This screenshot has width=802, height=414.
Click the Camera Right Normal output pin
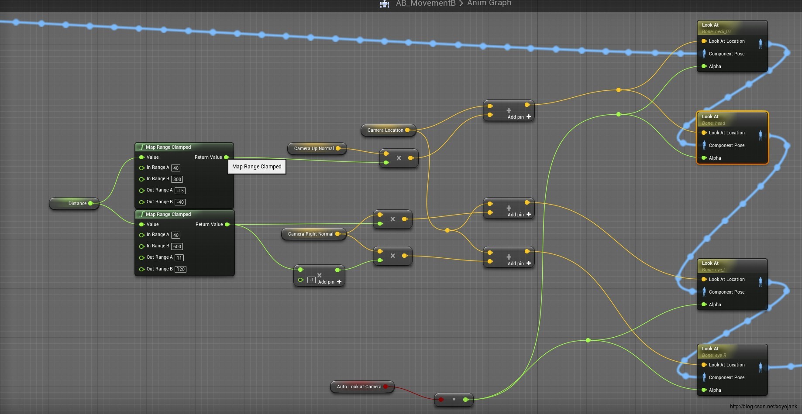pyautogui.click(x=337, y=234)
